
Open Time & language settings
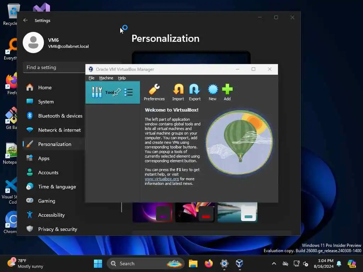pyautogui.click(x=54, y=187)
